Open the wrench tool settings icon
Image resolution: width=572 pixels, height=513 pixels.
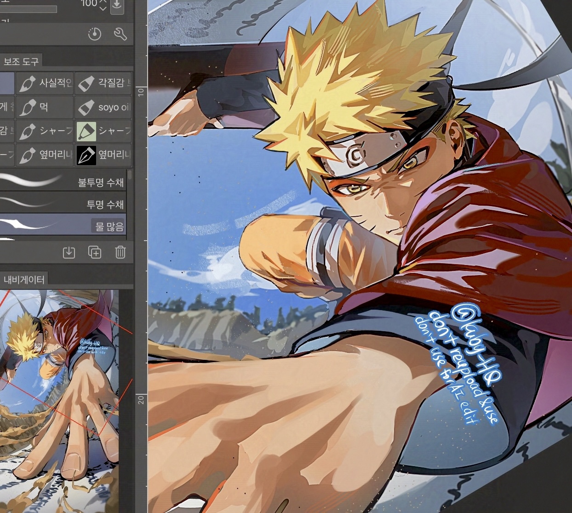click(120, 34)
